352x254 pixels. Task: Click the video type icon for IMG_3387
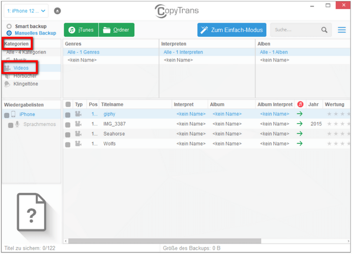tap(78, 124)
